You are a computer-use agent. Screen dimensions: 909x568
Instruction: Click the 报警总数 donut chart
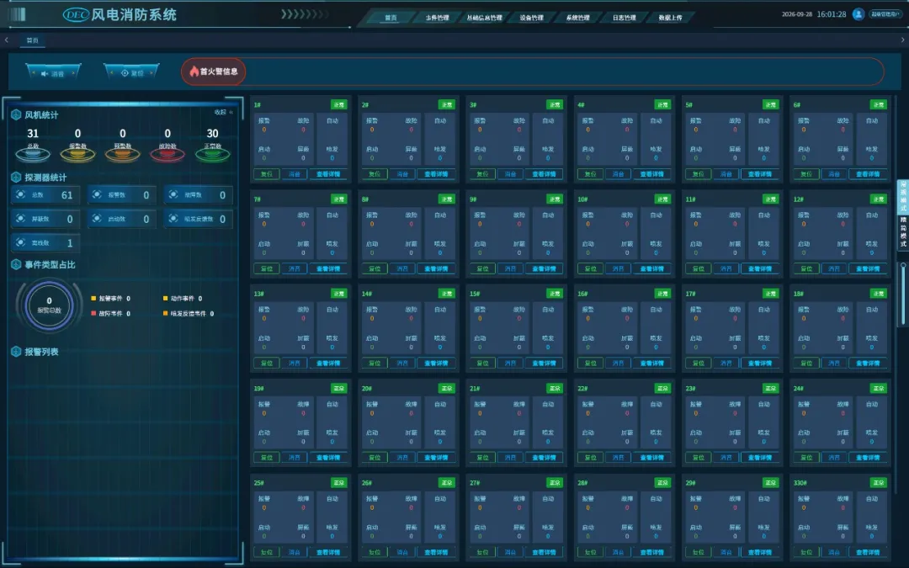coord(50,305)
